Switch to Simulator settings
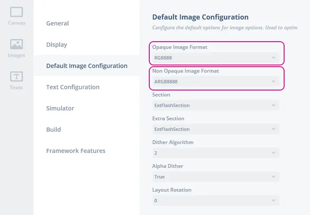310x215 pixels. [60, 108]
